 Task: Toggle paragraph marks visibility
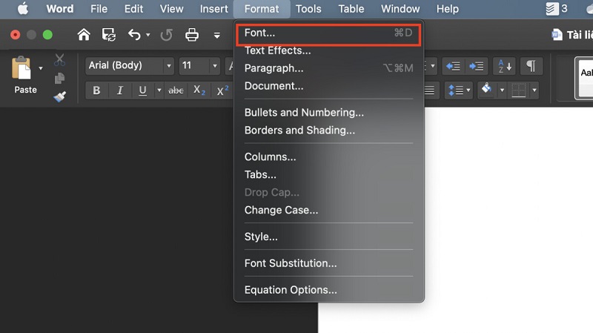[x=531, y=66]
